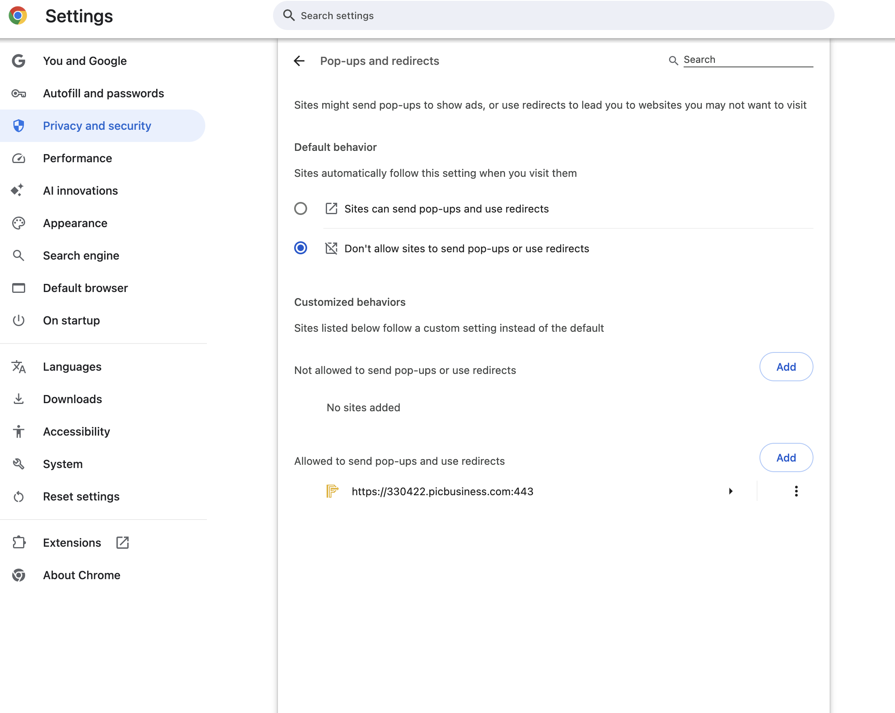Expand picbusiness.com site details arrow
Screen dimensions: 895x713
click(x=731, y=491)
